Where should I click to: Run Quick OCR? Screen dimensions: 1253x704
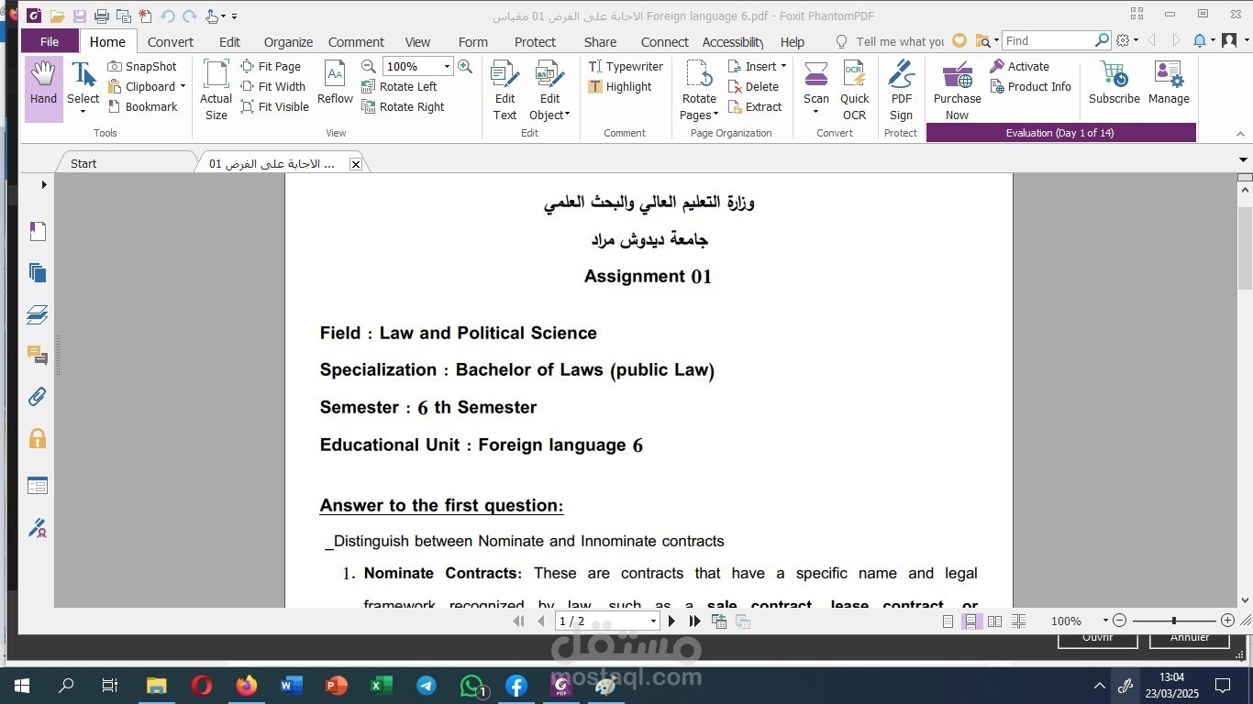point(854,90)
